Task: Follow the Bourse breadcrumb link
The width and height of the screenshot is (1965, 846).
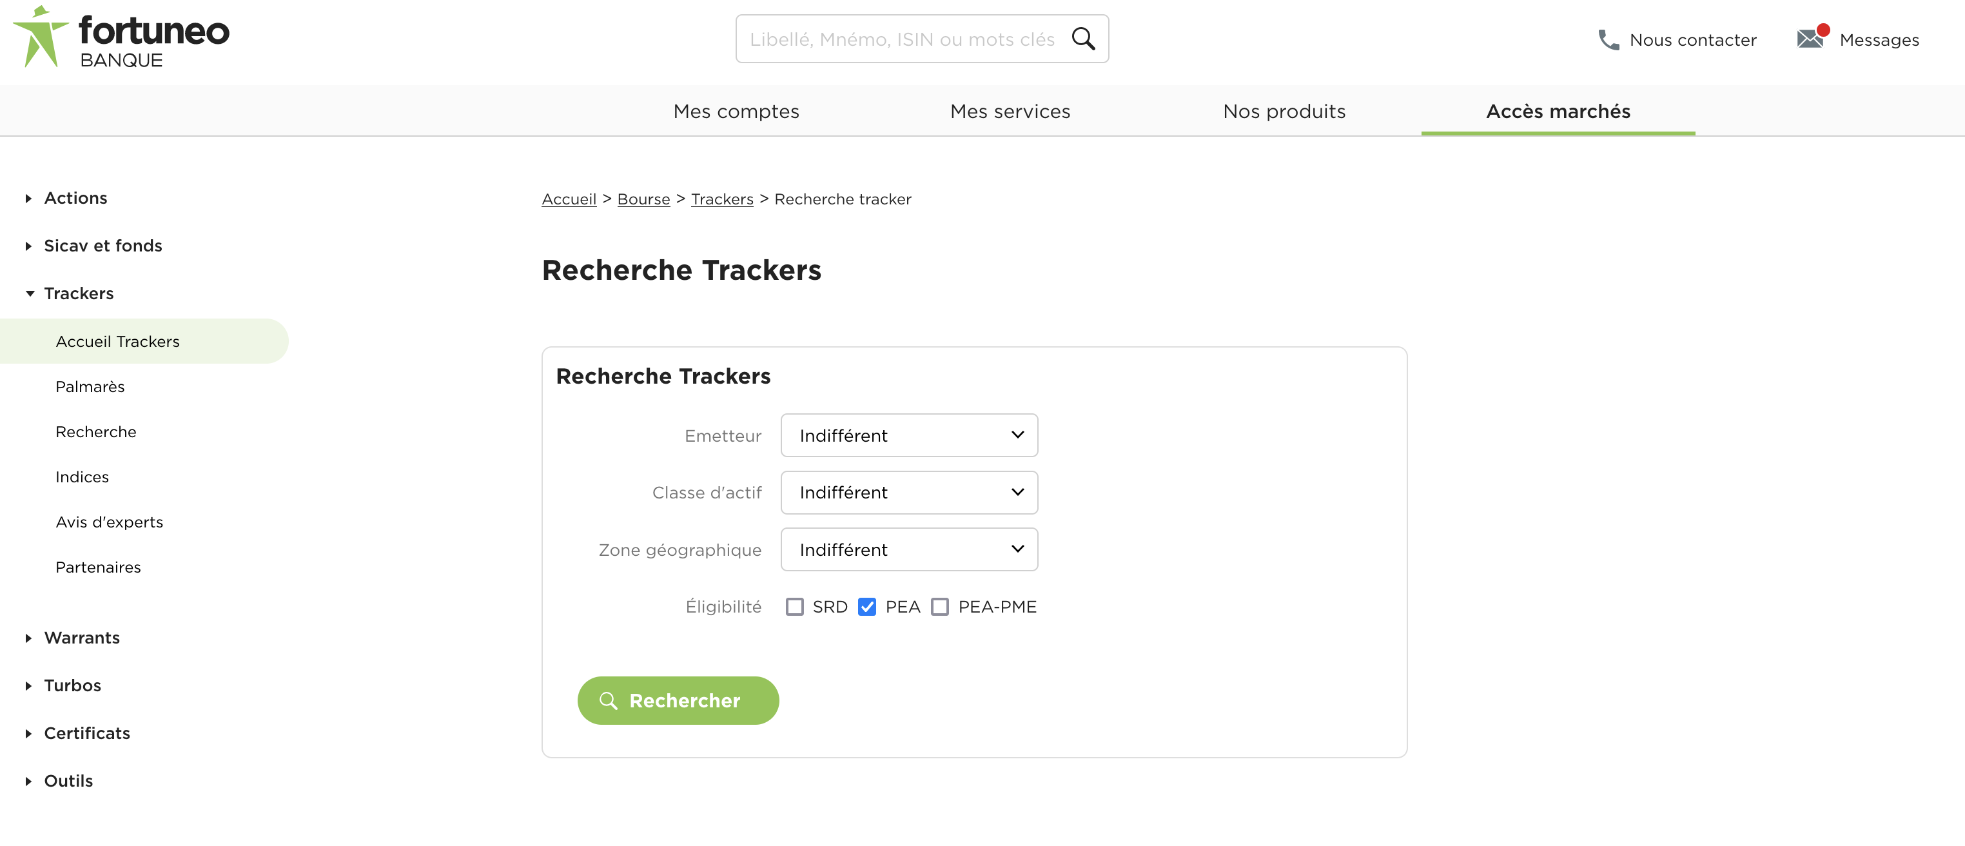Action: point(643,199)
